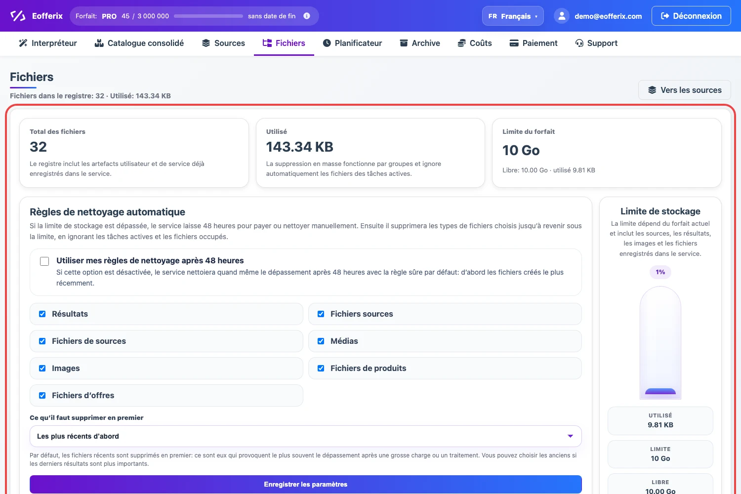
Task: Click the Forfait: PRO label
Action: [96, 16]
